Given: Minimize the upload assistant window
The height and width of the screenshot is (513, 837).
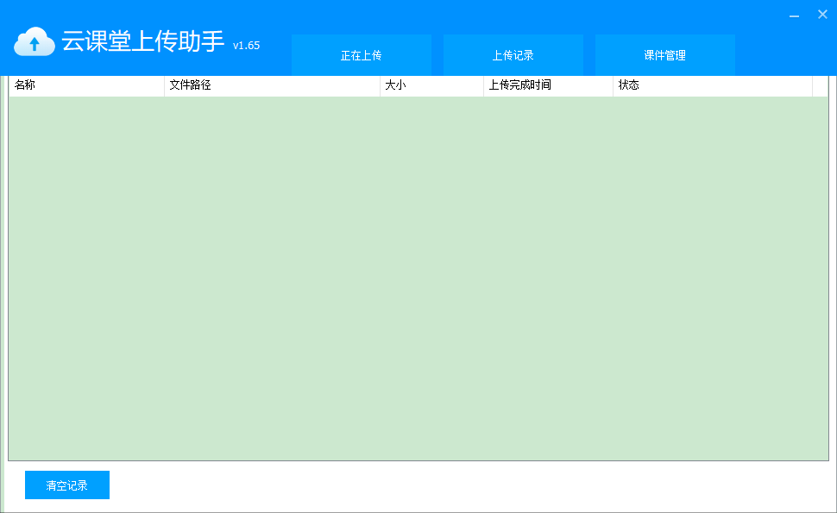Looking at the screenshot, I should (792, 15).
